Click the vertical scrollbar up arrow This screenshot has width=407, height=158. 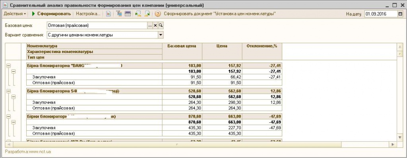(x=400, y=47)
